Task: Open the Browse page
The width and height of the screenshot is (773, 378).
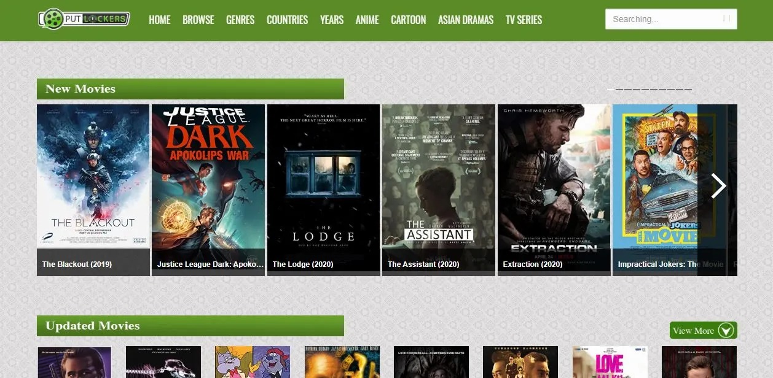Action: [x=198, y=20]
